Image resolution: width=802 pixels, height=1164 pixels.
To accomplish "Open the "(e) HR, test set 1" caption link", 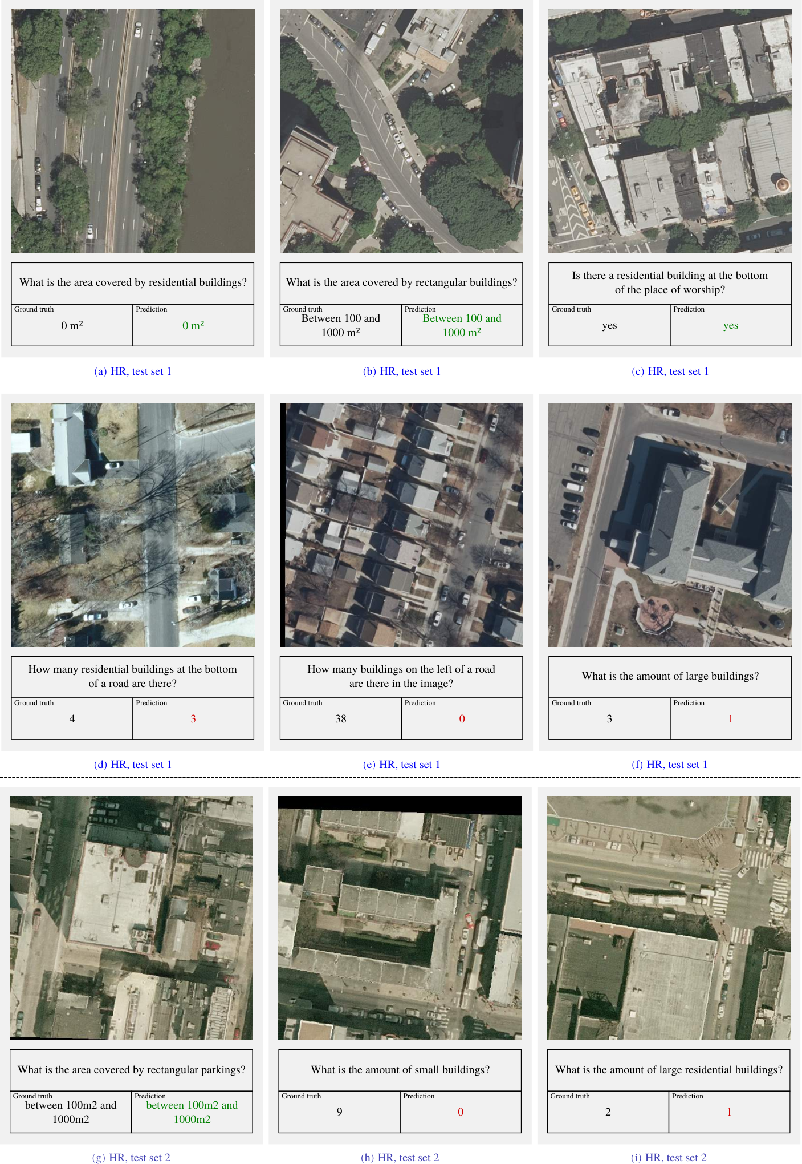I will pos(402,765).
